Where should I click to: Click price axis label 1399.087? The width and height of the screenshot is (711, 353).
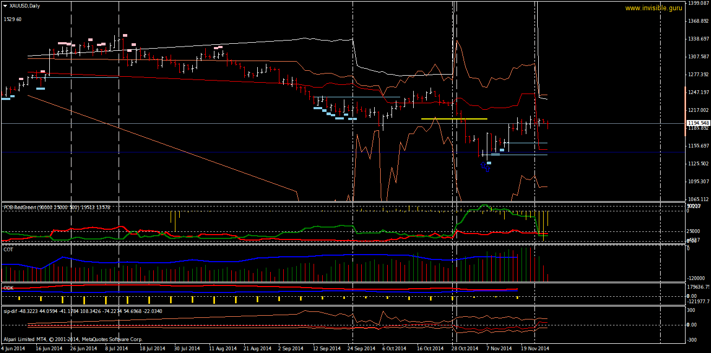[698, 3]
